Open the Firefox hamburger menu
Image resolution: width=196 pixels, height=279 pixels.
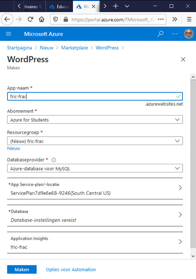pos(189,19)
